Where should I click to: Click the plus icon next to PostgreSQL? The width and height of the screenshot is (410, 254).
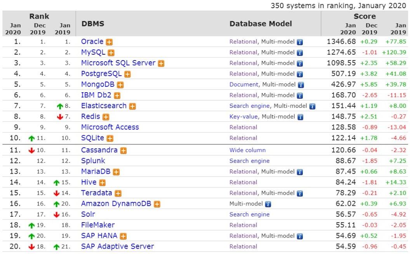[x=127, y=74]
